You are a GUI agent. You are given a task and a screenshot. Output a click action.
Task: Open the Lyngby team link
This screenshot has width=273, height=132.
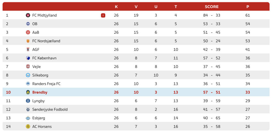pyautogui.click(x=39, y=101)
